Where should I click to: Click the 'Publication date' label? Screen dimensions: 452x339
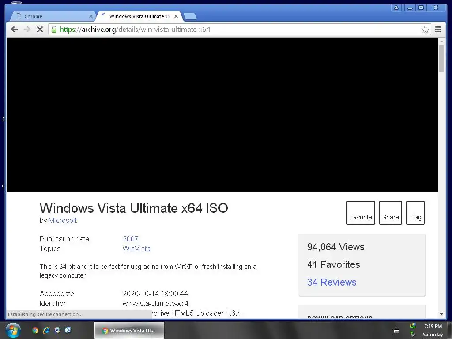[x=64, y=239]
